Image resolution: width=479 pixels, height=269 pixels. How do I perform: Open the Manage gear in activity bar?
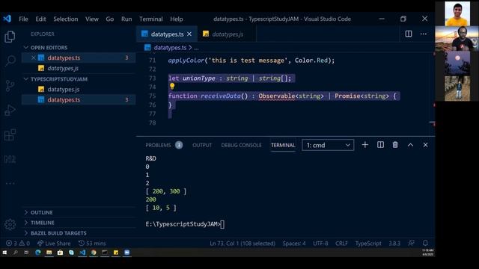tap(10, 224)
